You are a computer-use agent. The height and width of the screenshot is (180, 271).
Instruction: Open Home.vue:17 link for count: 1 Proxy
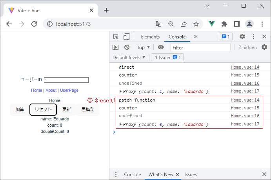point(245,91)
